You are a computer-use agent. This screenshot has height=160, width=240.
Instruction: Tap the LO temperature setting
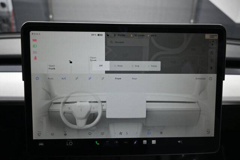pyautogui.click(x=69, y=144)
